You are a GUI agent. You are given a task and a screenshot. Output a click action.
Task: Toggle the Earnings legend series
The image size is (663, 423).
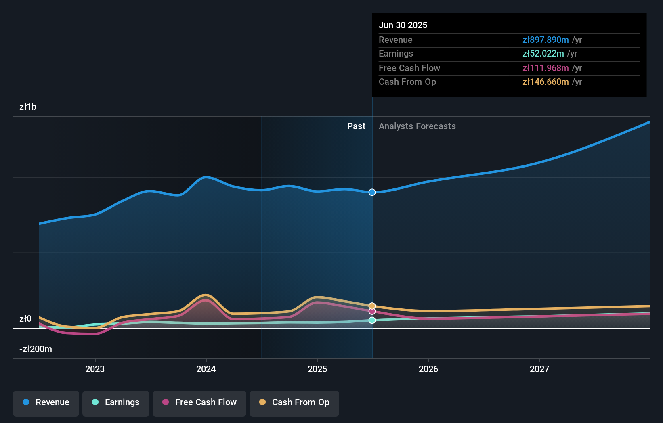point(116,403)
